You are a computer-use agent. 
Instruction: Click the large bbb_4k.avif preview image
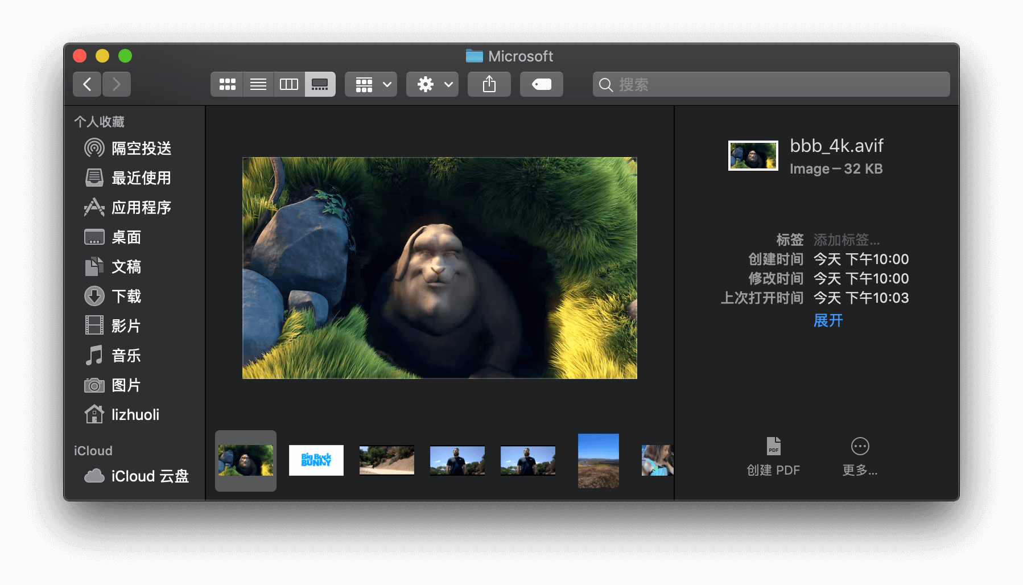[440, 268]
